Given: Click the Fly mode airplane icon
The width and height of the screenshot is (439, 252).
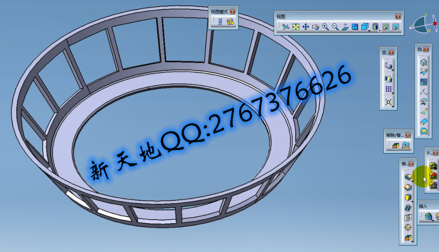Looking at the screenshot, I should tap(286, 27).
